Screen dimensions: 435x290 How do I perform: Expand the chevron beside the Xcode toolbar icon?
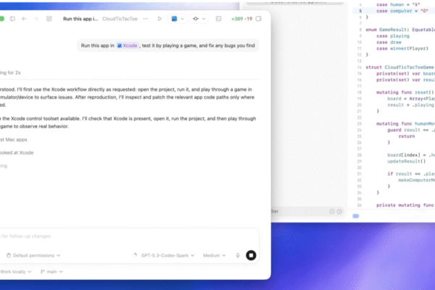coord(182,19)
